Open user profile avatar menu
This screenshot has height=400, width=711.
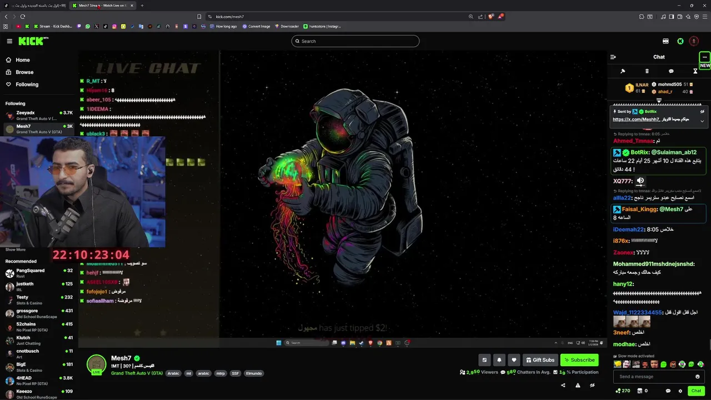[x=694, y=41]
